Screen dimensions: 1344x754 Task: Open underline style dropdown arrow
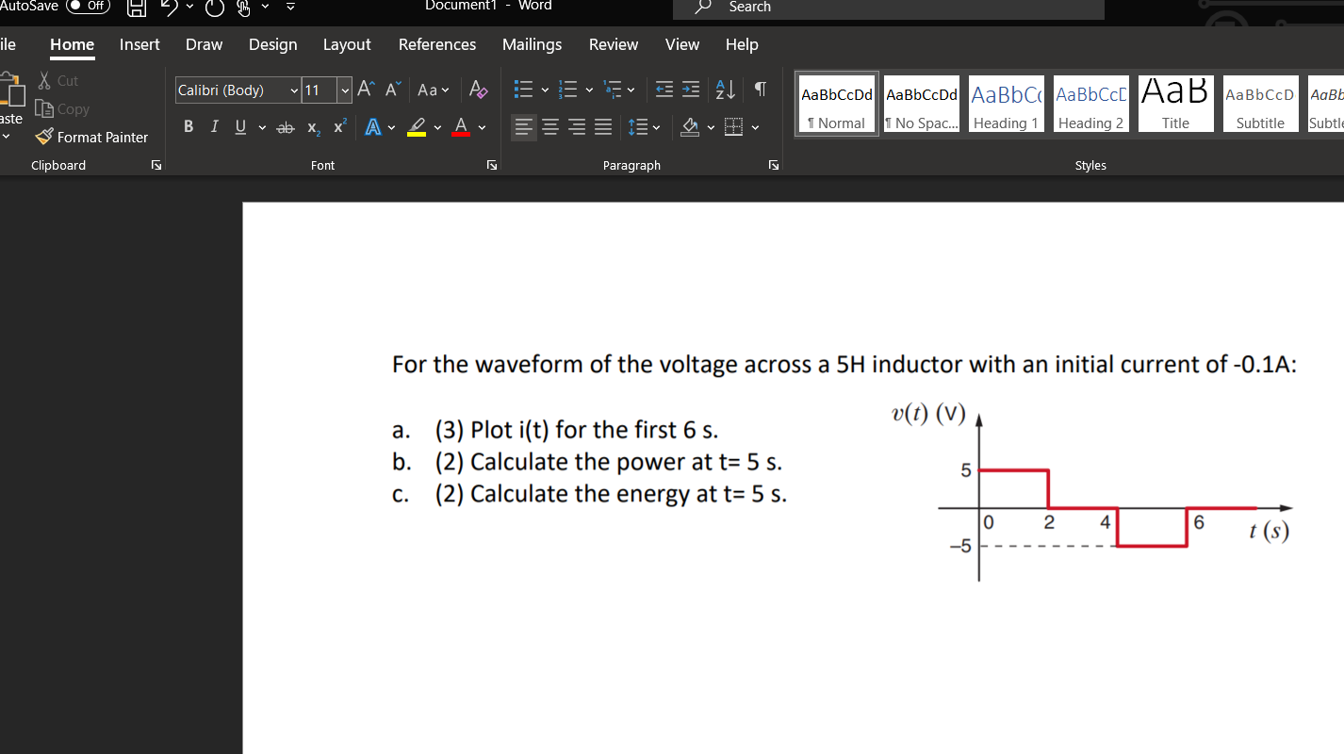tap(261, 127)
